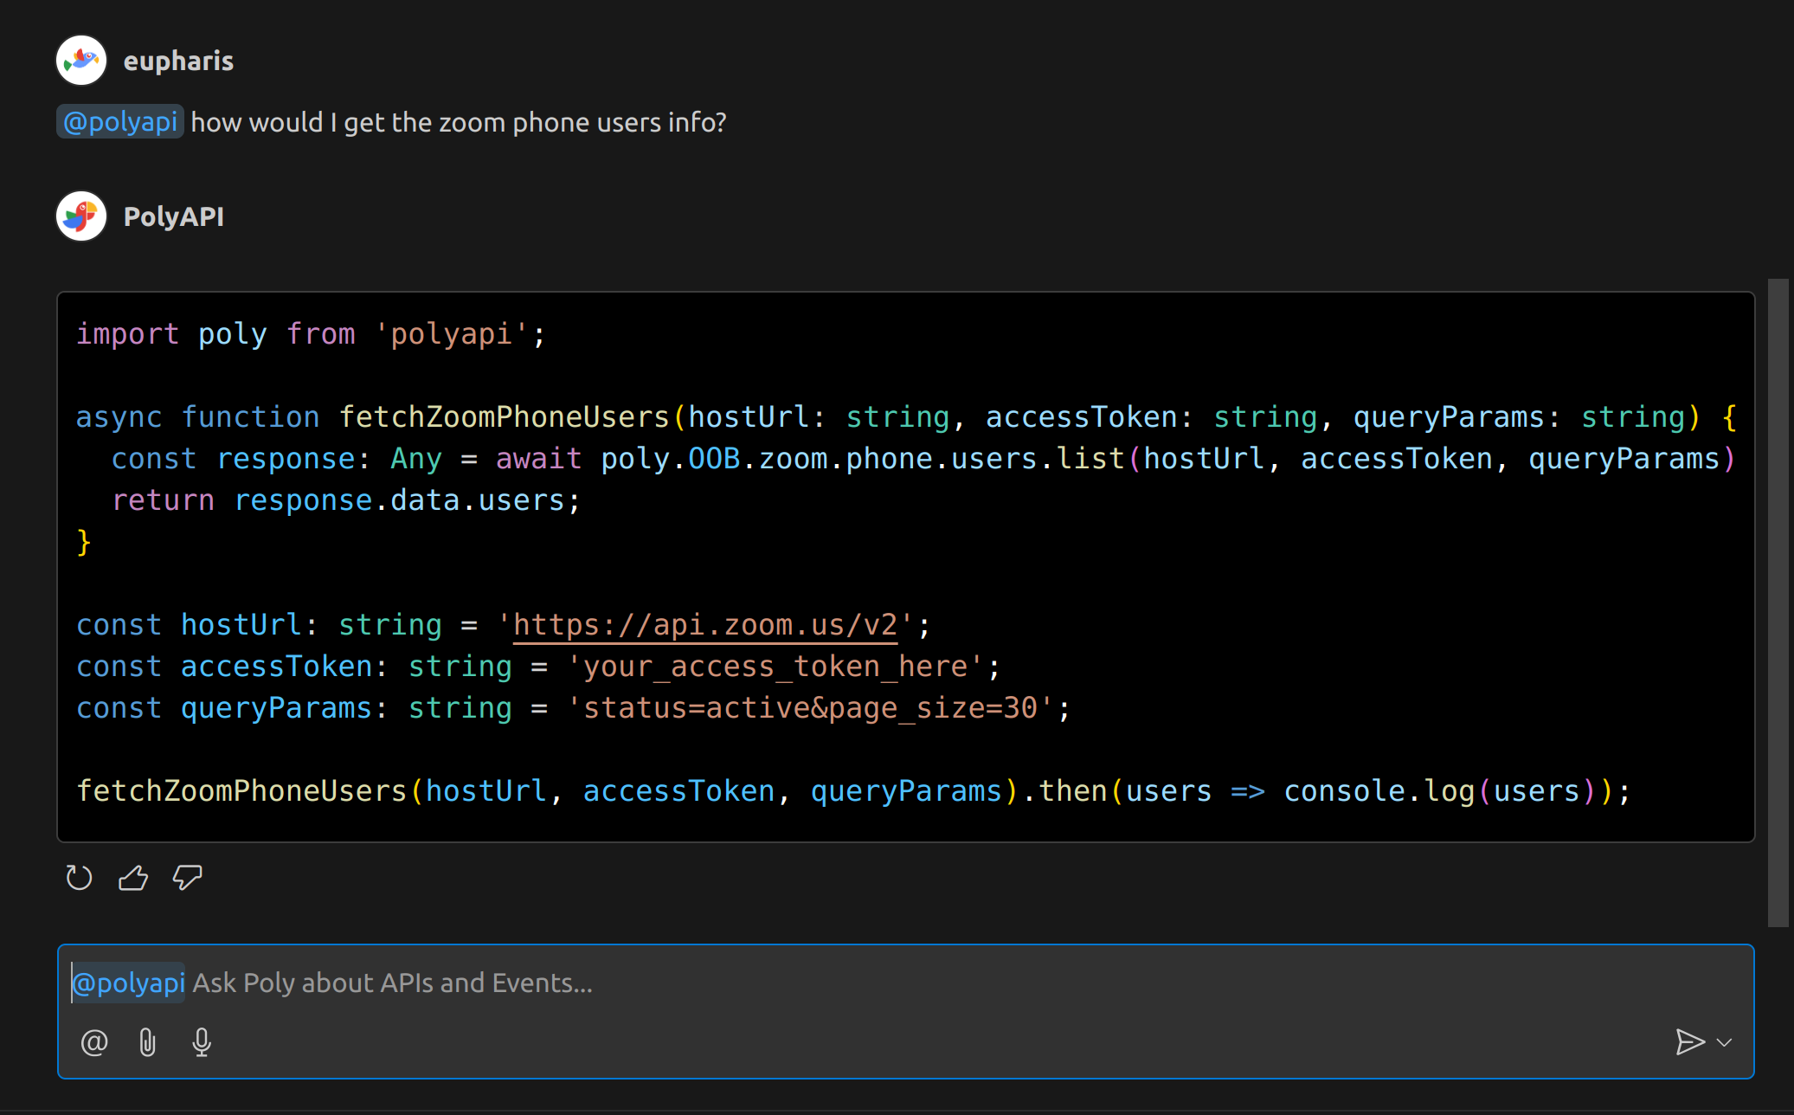
Task: Click the regenerate response icon
Action: click(79, 878)
